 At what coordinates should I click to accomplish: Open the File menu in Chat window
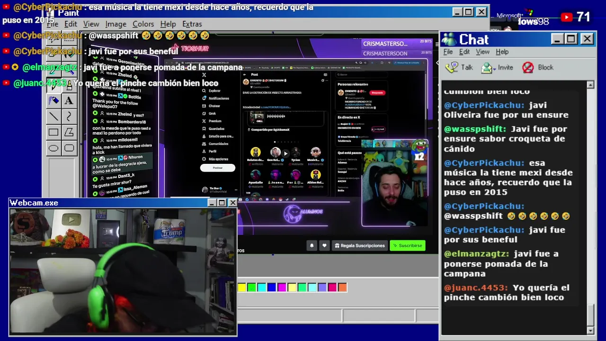point(448,52)
